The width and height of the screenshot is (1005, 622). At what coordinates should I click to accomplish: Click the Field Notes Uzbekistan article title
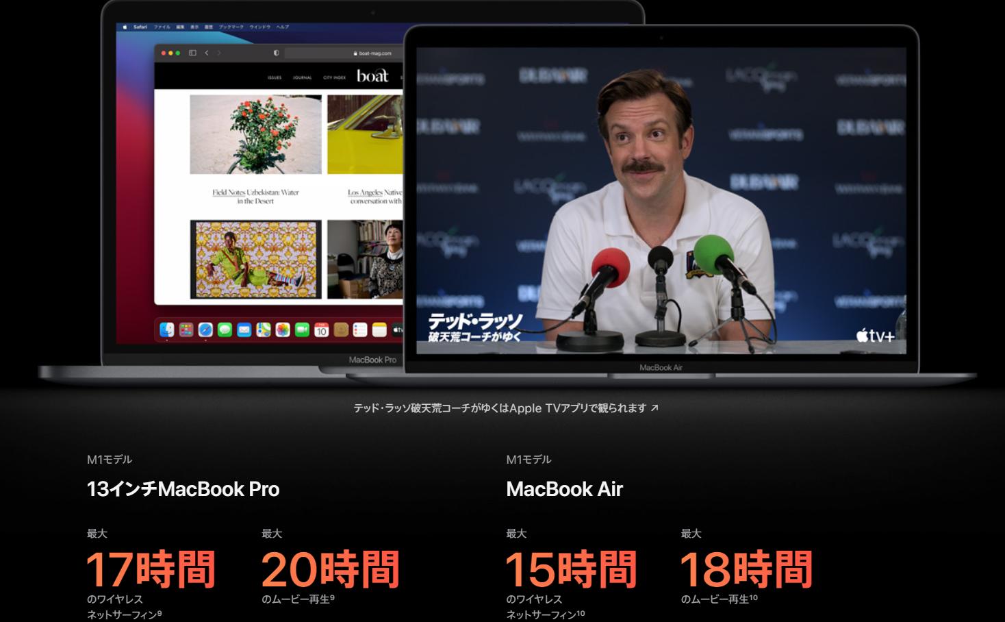[255, 197]
